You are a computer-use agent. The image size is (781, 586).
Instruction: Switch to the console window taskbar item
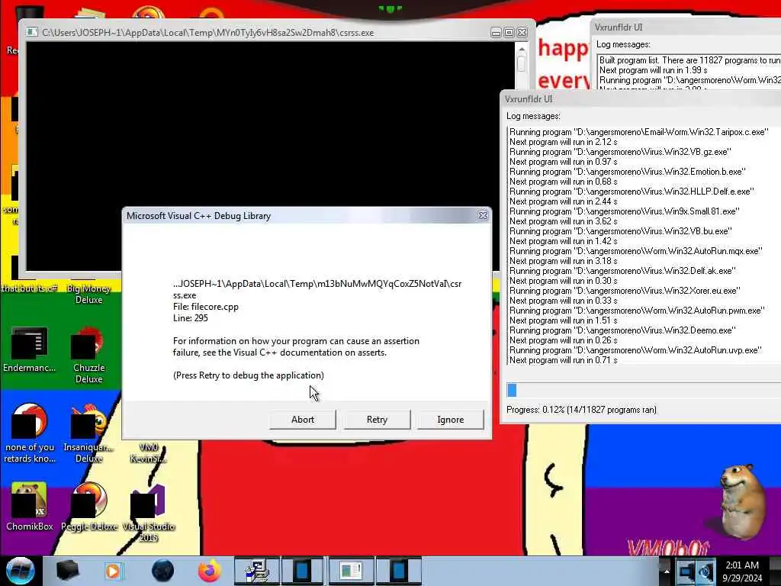351,571
